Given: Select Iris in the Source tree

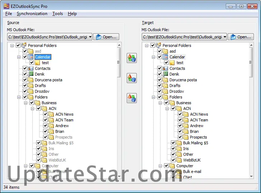Looking at the screenshot, I should pyautogui.click(x=51, y=149).
